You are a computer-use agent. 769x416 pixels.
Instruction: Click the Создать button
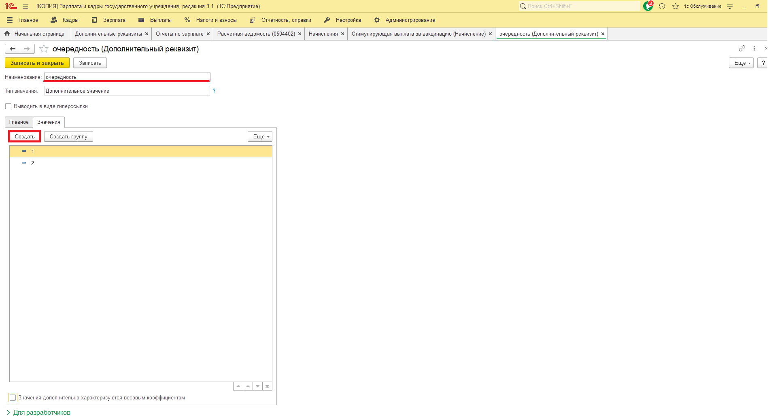click(x=25, y=136)
